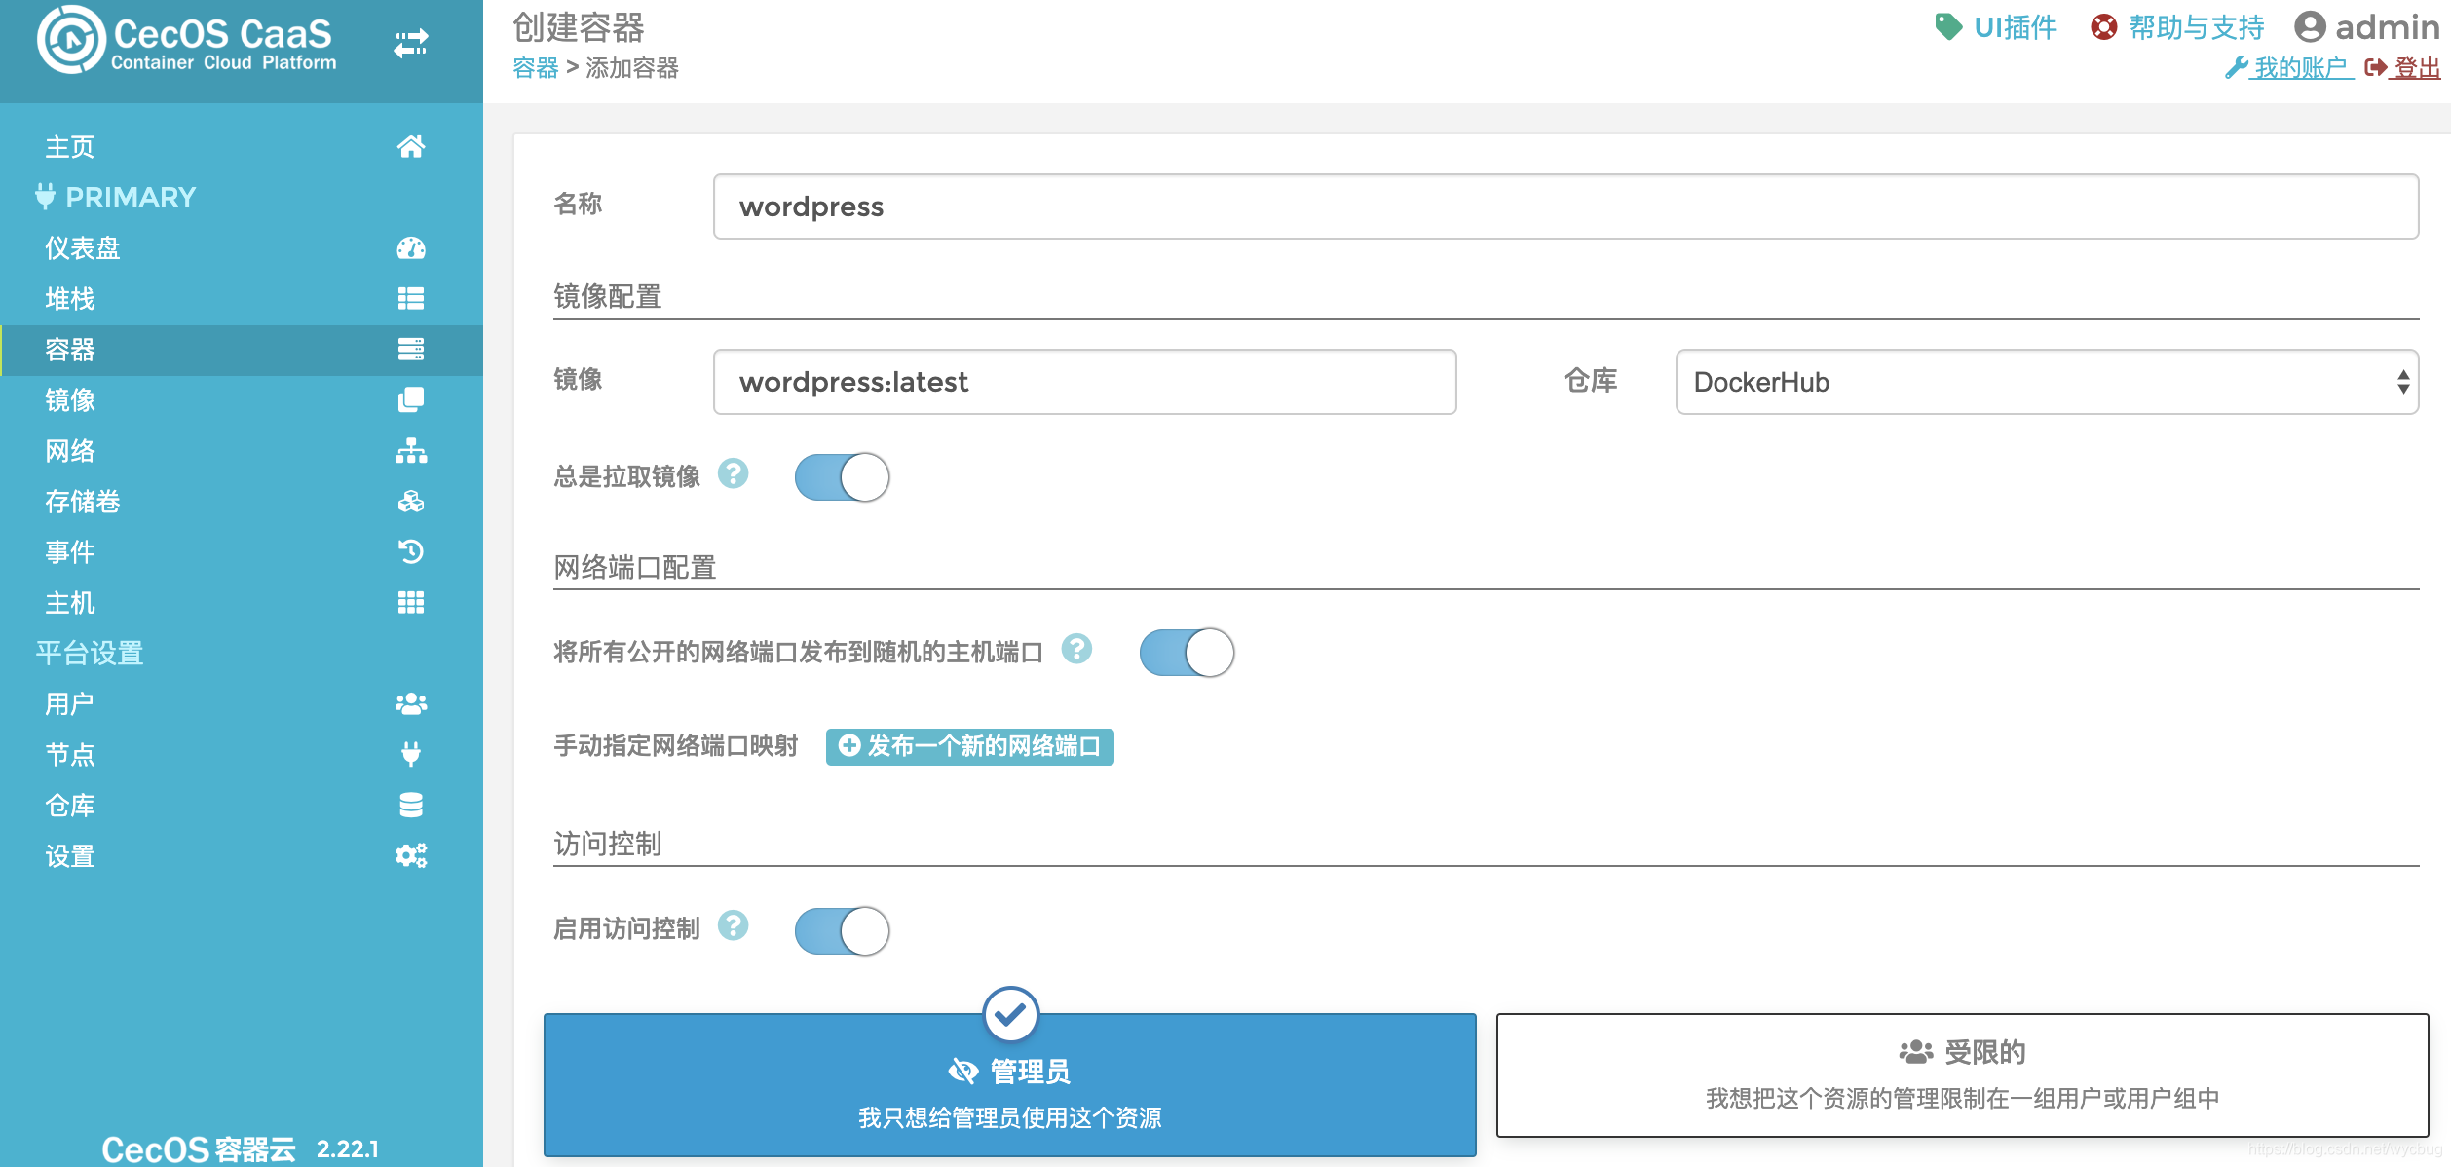2451x1167 pixels.
Task: Open the 网络 sidebar item
Action: click(x=242, y=450)
